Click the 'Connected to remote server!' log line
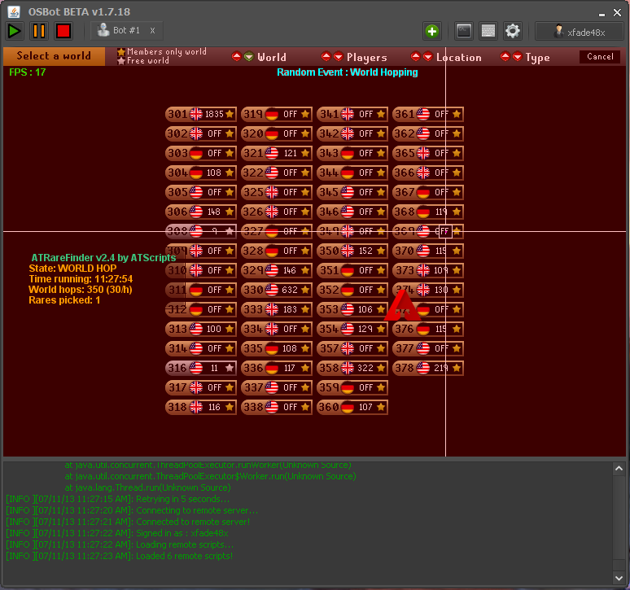The width and height of the screenshot is (630, 590). (x=128, y=522)
